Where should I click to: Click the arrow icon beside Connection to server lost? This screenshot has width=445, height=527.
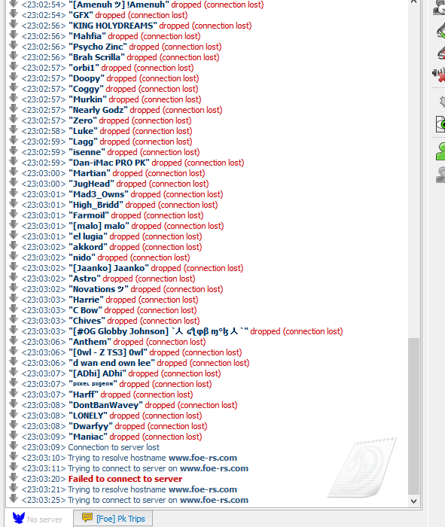pos(14,446)
